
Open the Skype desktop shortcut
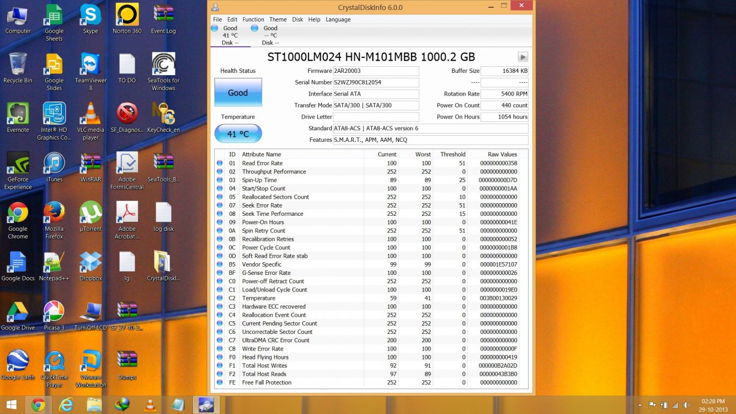coord(90,19)
